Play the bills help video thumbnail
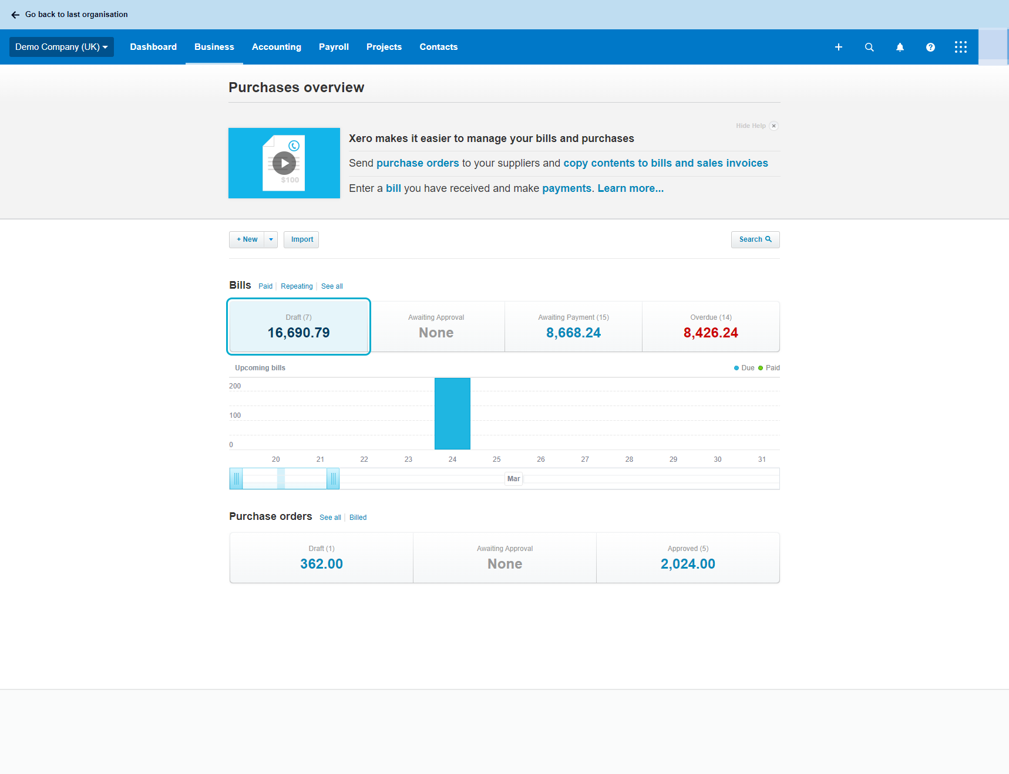This screenshot has width=1009, height=774. click(284, 163)
